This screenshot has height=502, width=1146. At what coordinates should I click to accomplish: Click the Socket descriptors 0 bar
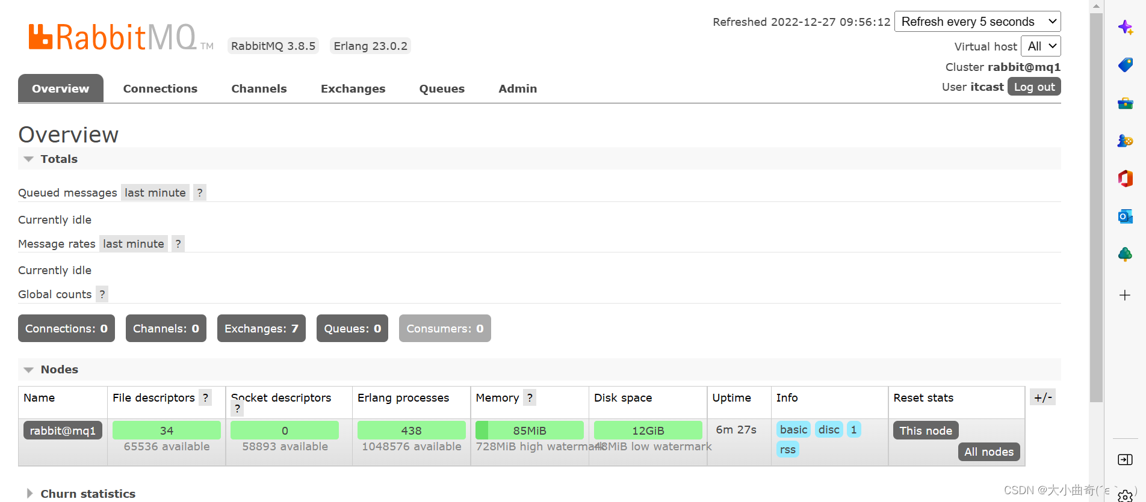click(x=285, y=430)
